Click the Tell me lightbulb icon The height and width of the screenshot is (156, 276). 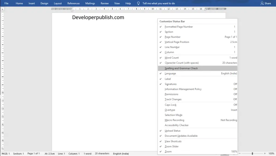pyautogui.click(x=138, y=3)
